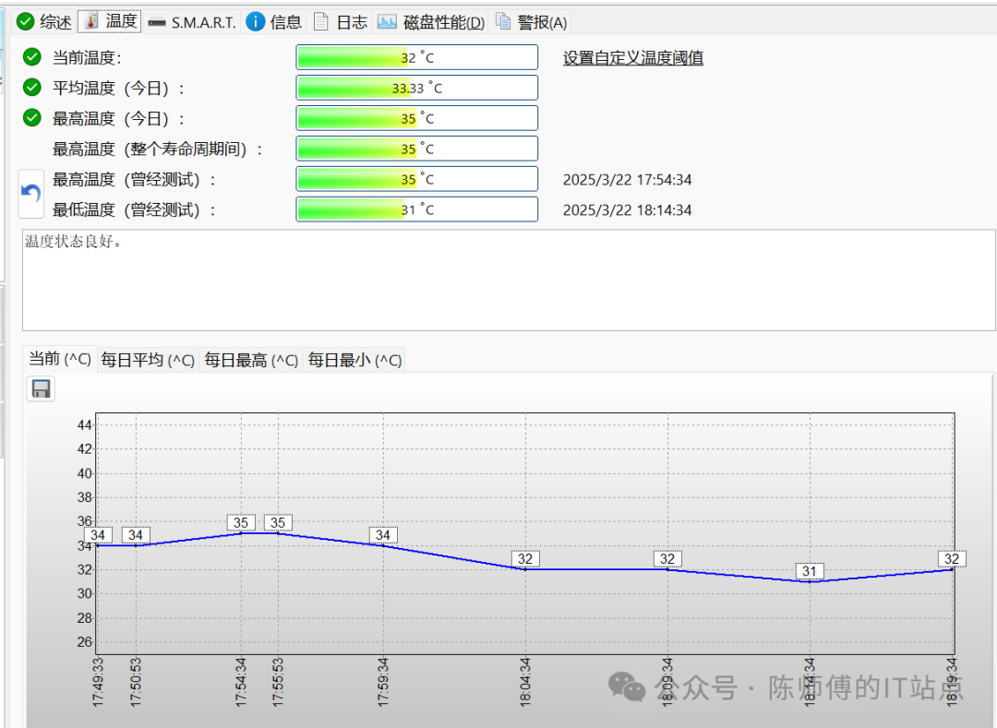Click the blue info icon for 信息
Image resolution: width=997 pixels, height=728 pixels.
tap(256, 22)
